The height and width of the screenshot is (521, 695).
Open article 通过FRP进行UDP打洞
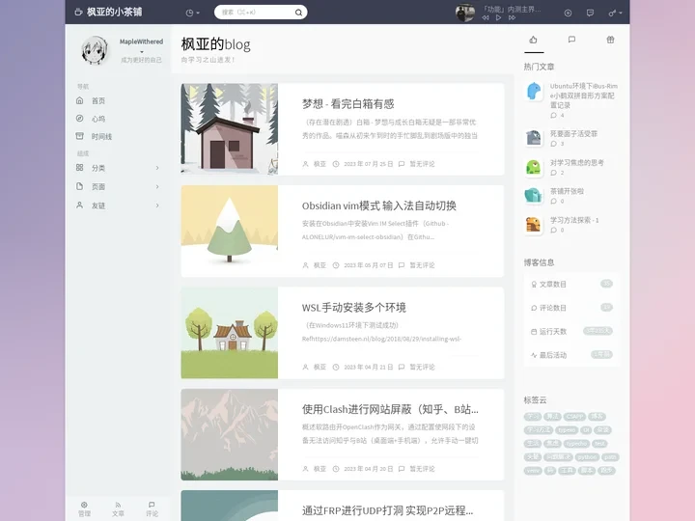click(387, 510)
